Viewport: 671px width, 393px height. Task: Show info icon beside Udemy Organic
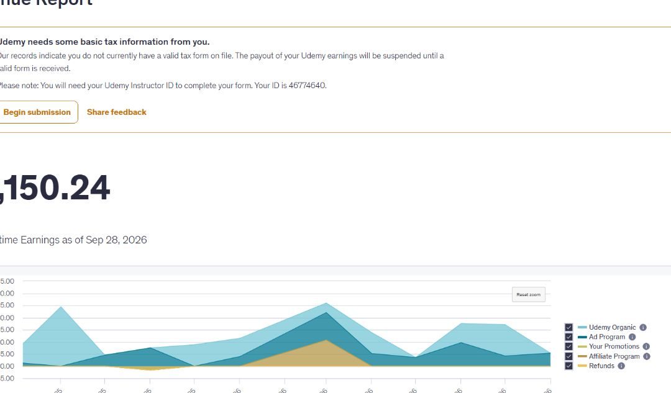coord(643,327)
